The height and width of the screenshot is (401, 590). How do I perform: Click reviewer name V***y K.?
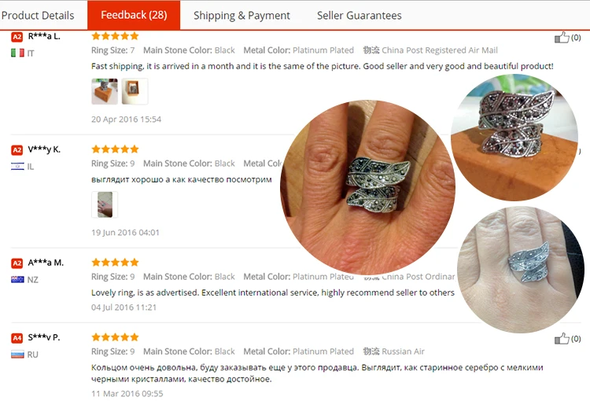[44, 149]
